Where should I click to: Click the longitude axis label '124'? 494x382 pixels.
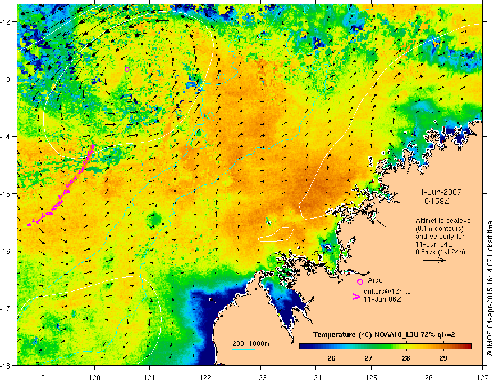point(316,378)
